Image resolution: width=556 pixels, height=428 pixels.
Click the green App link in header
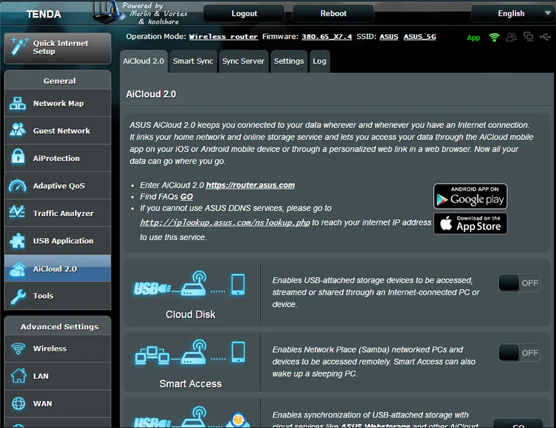473,37
